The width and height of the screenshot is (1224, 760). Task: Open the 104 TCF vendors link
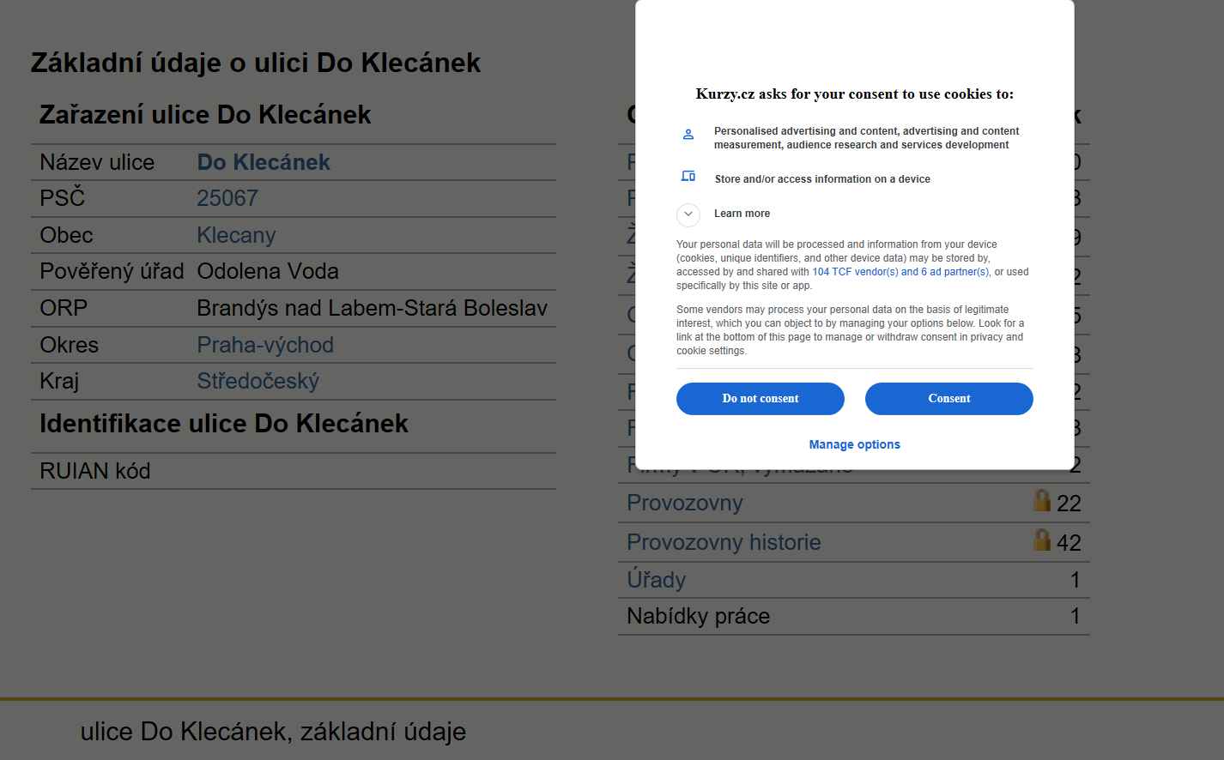(x=900, y=272)
